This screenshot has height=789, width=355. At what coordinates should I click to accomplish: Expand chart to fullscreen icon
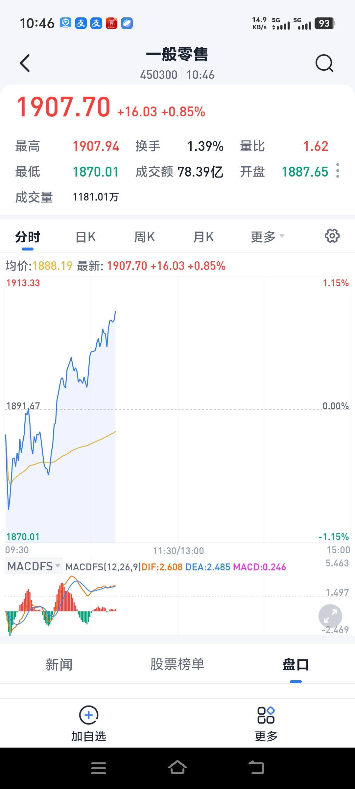coord(330,616)
